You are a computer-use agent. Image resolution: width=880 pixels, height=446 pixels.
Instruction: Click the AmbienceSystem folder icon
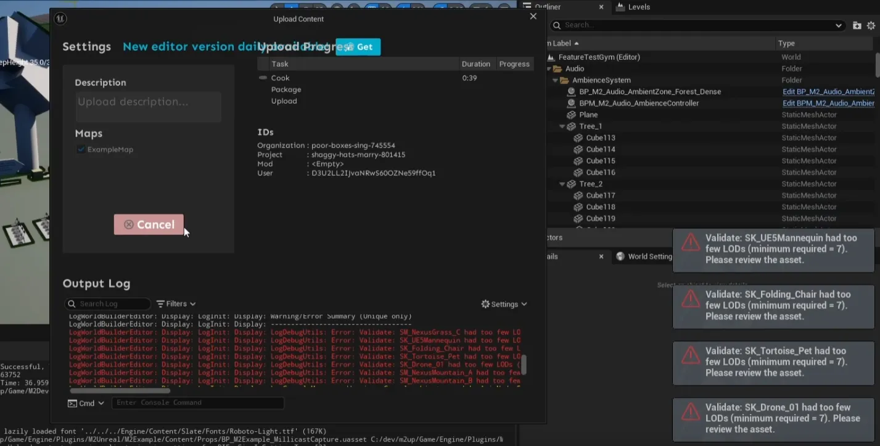click(564, 80)
